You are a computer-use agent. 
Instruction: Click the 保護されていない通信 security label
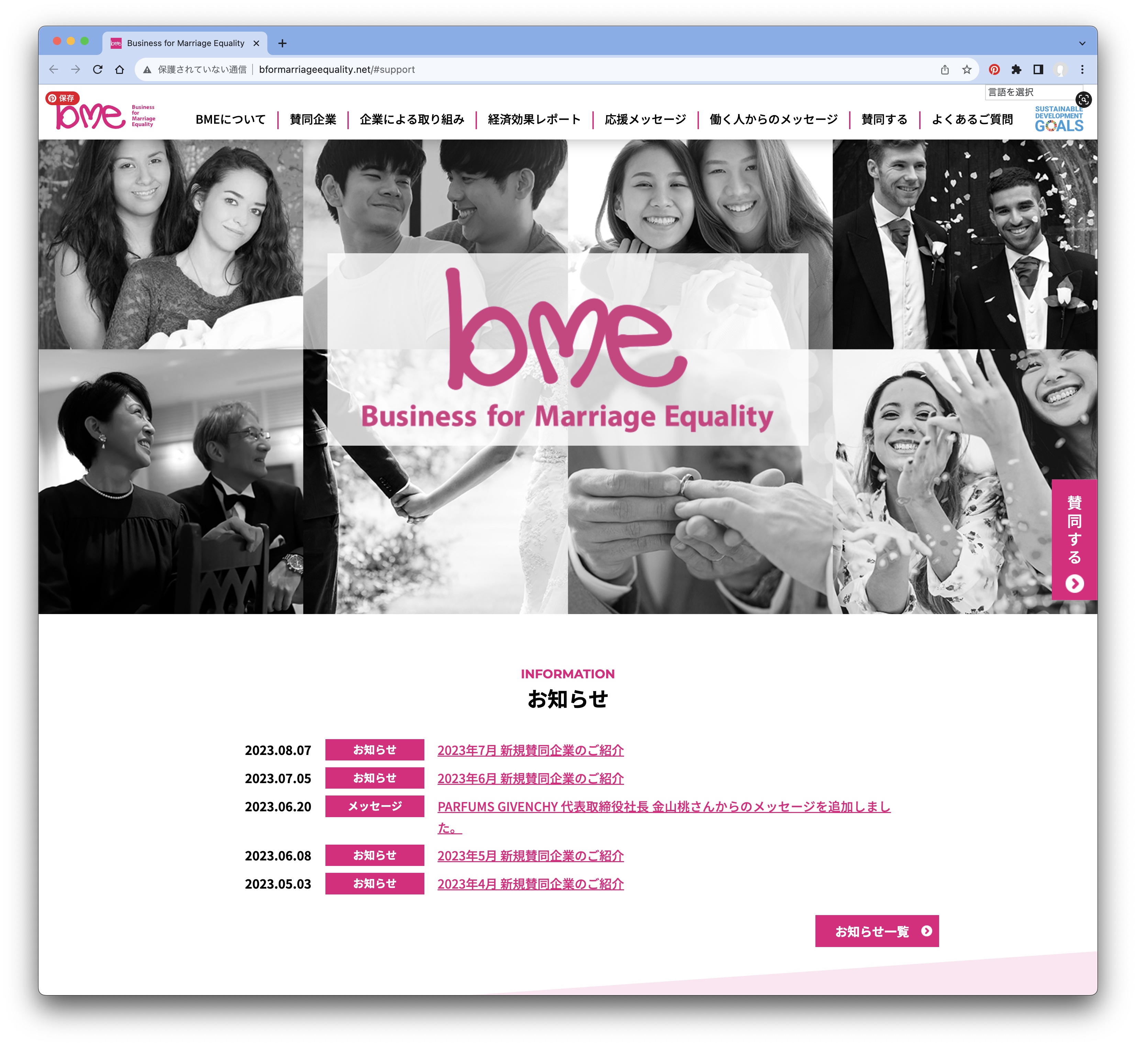click(202, 70)
